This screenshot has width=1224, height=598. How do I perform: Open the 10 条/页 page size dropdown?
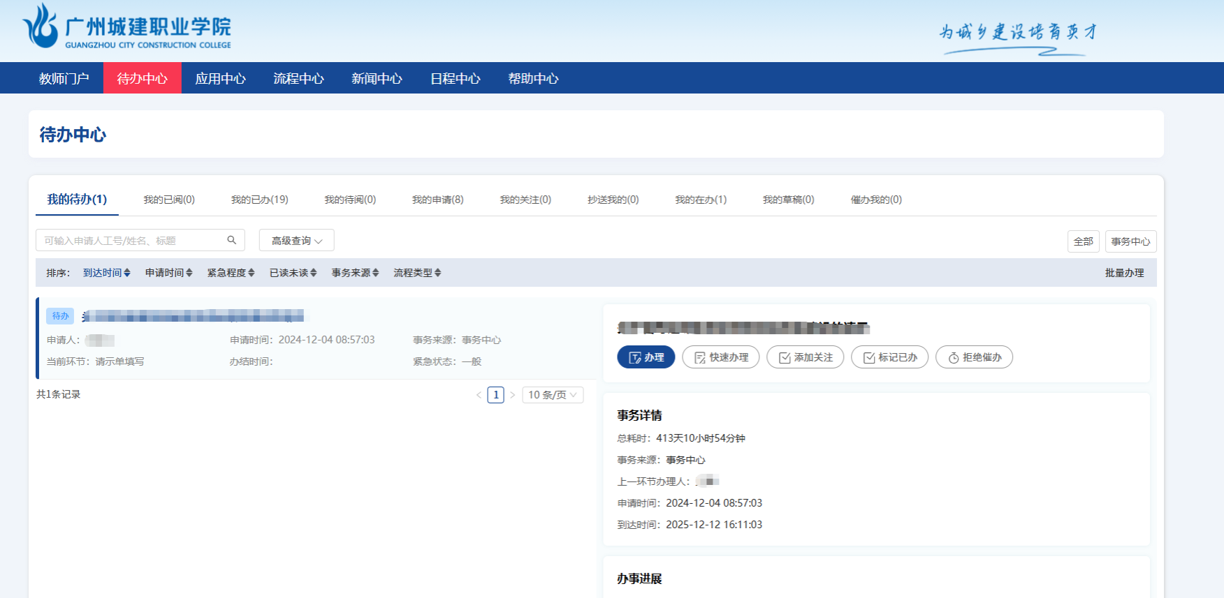pyautogui.click(x=552, y=395)
